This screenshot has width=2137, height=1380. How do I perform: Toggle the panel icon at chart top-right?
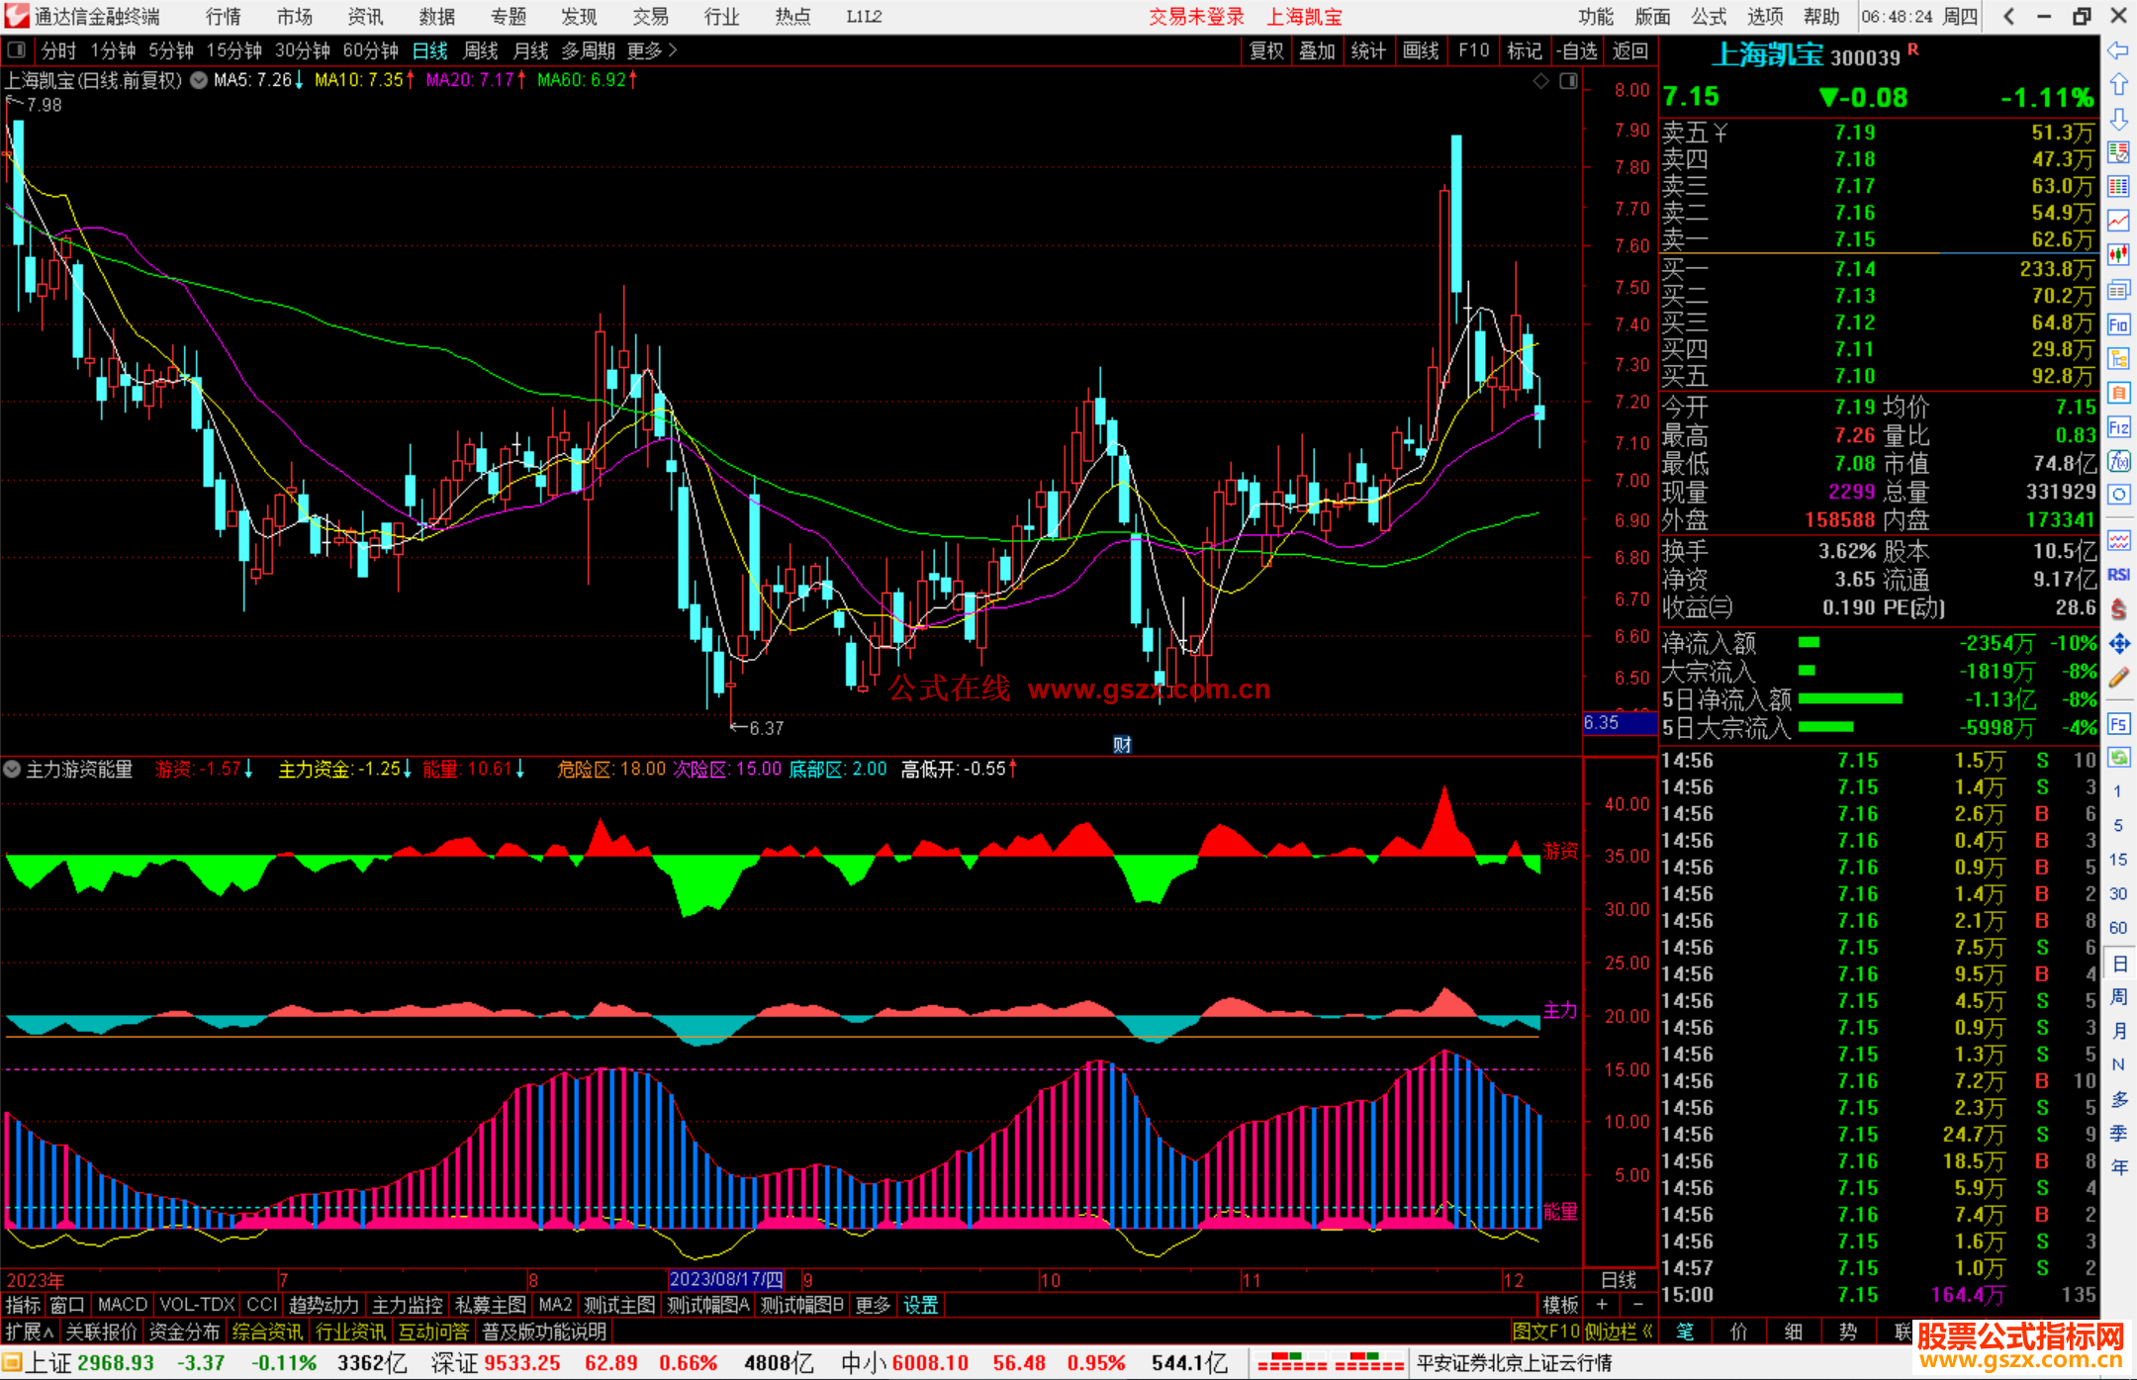tap(1568, 81)
